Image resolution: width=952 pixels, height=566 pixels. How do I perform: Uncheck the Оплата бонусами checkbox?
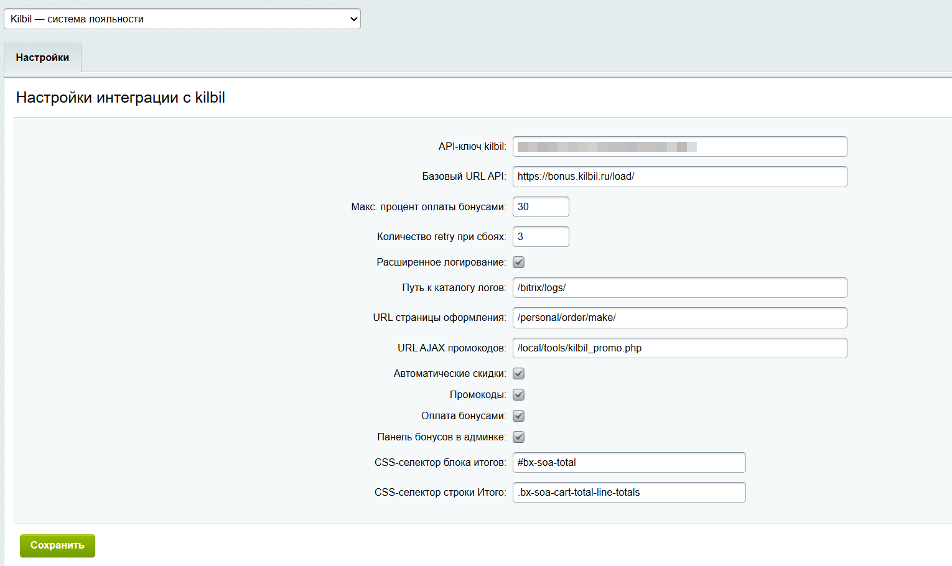pyautogui.click(x=519, y=416)
